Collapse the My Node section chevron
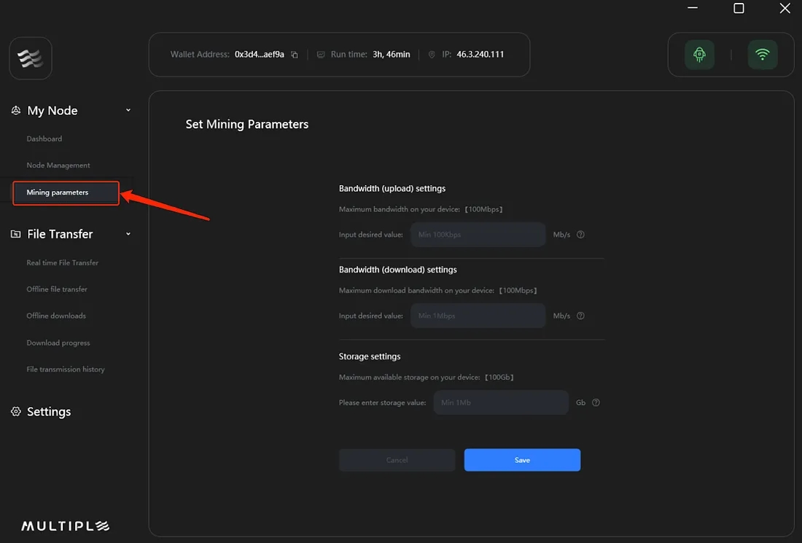This screenshot has height=543, width=802. pyautogui.click(x=128, y=110)
